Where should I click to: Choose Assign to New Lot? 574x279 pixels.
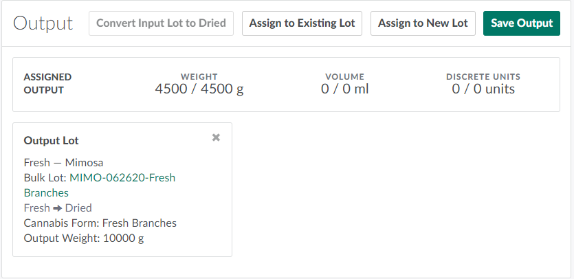pos(423,23)
